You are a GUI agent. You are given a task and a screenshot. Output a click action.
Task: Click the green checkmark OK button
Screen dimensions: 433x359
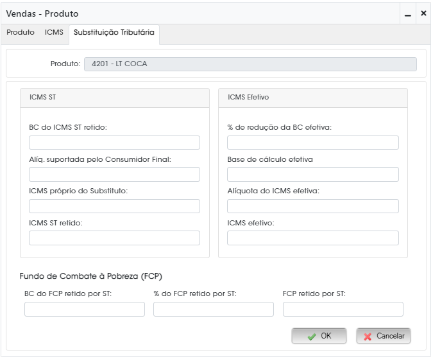(x=319, y=336)
